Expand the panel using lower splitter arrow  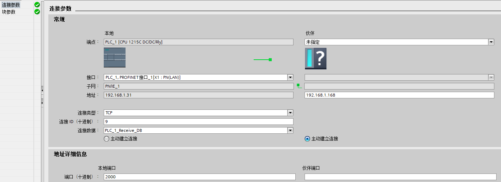click(x=42, y=102)
